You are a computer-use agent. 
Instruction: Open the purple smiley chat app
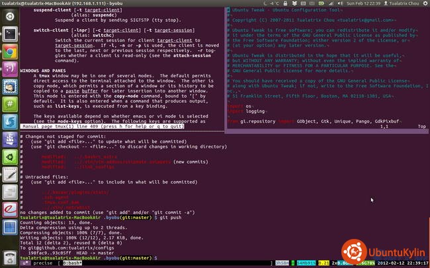click(10, 69)
